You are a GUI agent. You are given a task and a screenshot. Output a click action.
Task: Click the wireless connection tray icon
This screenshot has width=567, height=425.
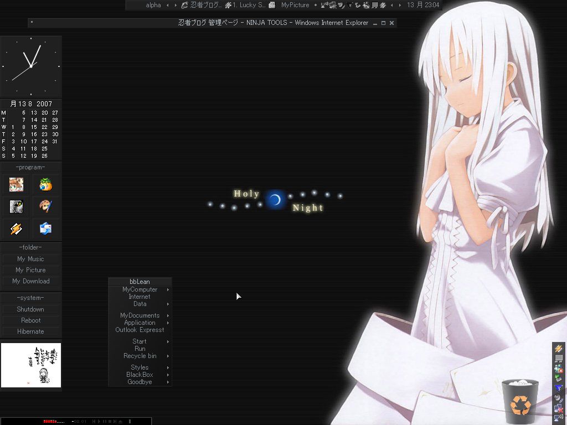pos(559,418)
